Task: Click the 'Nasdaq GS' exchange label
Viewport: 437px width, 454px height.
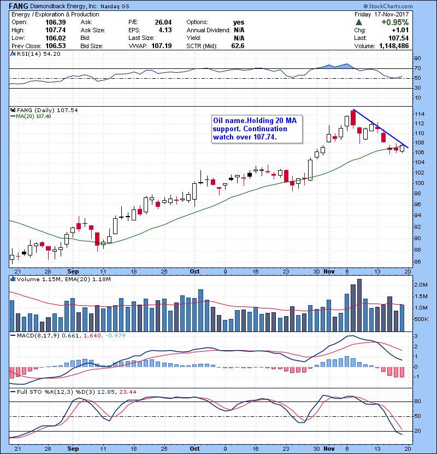Action: [115, 7]
